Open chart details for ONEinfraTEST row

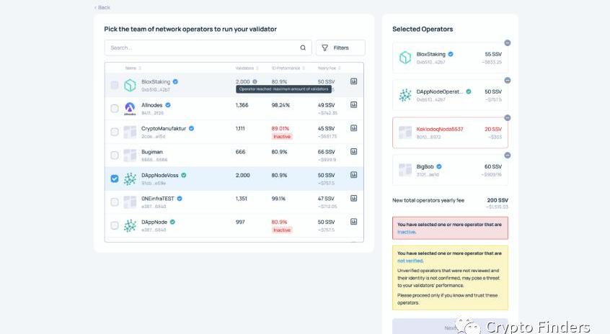pyautogui.click(x=353, y=198)
